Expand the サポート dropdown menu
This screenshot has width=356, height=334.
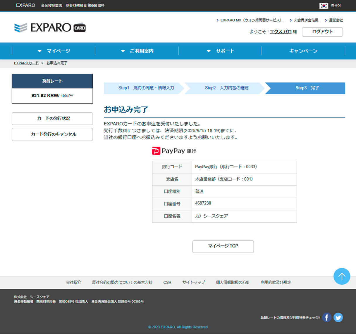click(x=220, y=51)
